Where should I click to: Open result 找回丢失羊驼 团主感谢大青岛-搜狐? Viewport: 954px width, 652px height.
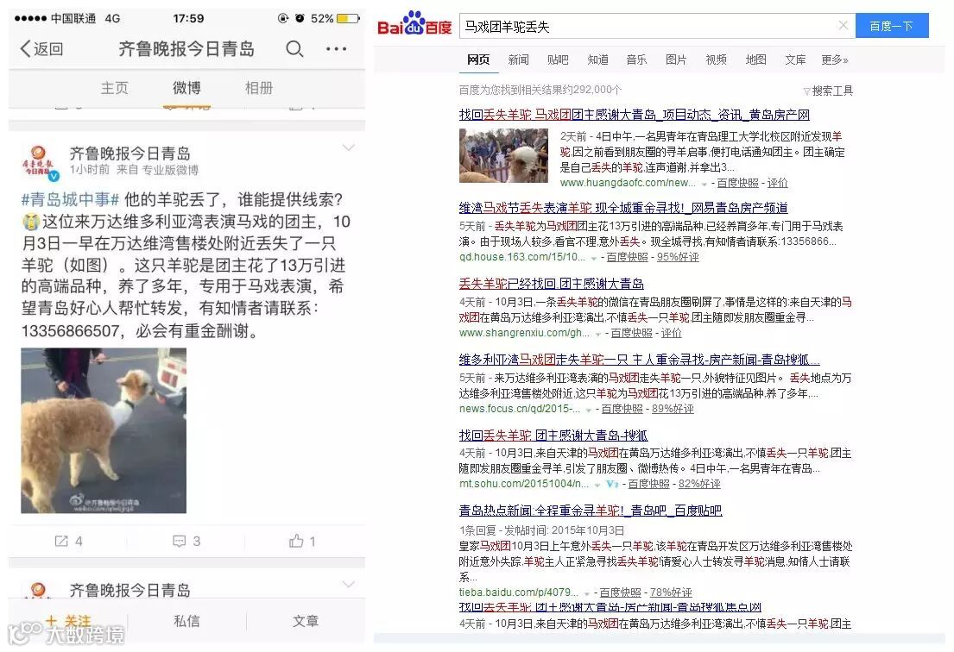point(553,435)
